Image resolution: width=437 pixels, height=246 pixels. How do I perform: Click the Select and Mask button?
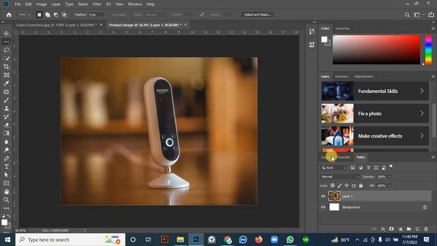(257, 14)
